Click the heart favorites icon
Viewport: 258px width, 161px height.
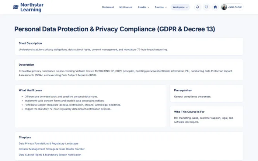[x=206, y=7]
